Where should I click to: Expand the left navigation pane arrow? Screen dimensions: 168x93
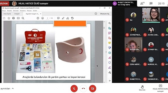point(2,52)
